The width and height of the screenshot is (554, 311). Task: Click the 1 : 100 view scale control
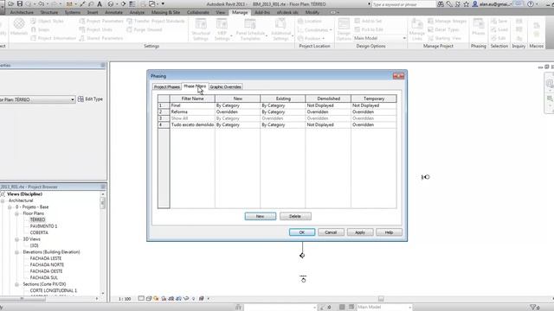125,299
